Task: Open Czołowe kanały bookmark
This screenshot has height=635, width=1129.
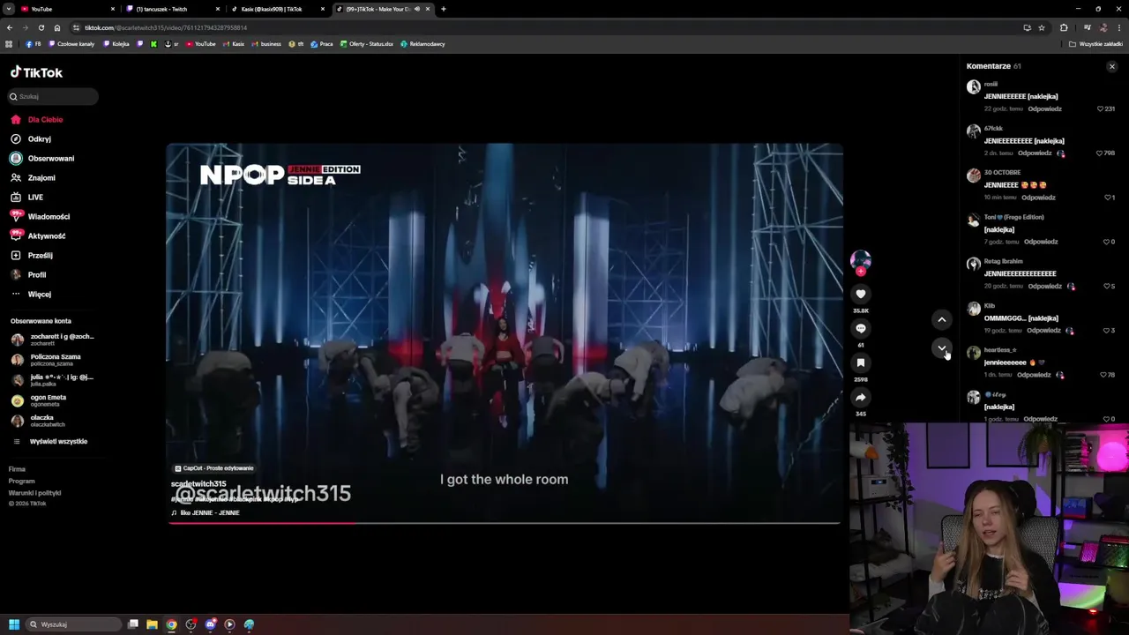Action: pyautogui.click(x=72, y=44)
